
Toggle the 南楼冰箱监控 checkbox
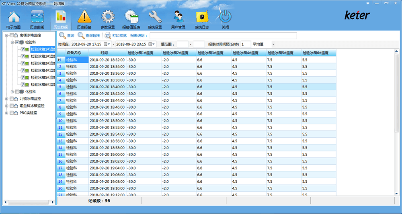coord(12,35)
